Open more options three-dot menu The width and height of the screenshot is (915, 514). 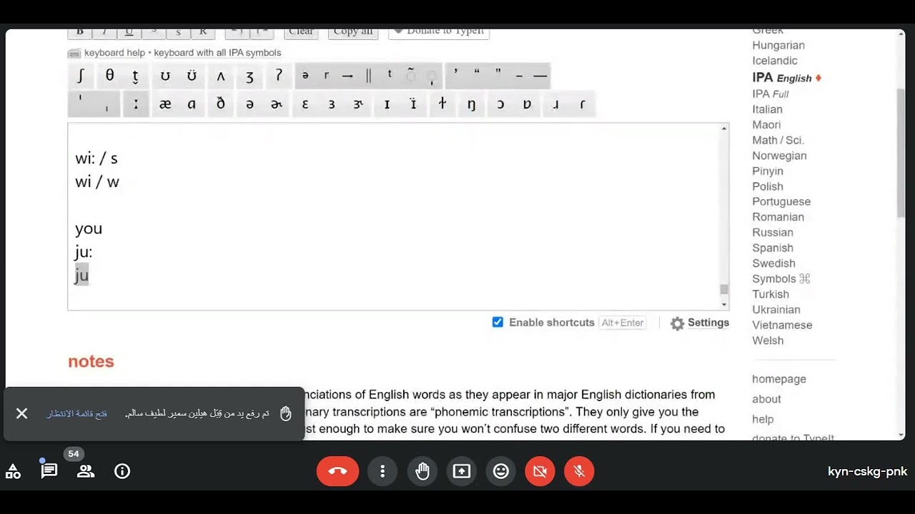(382, 471)
